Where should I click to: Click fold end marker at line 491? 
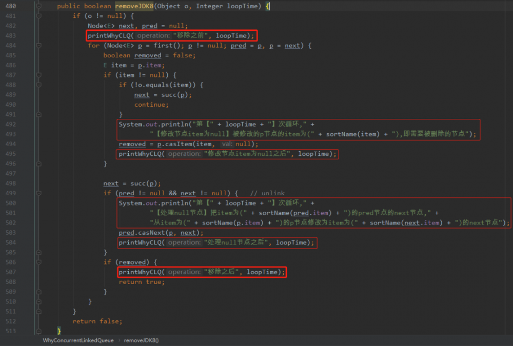coord(38,114)
